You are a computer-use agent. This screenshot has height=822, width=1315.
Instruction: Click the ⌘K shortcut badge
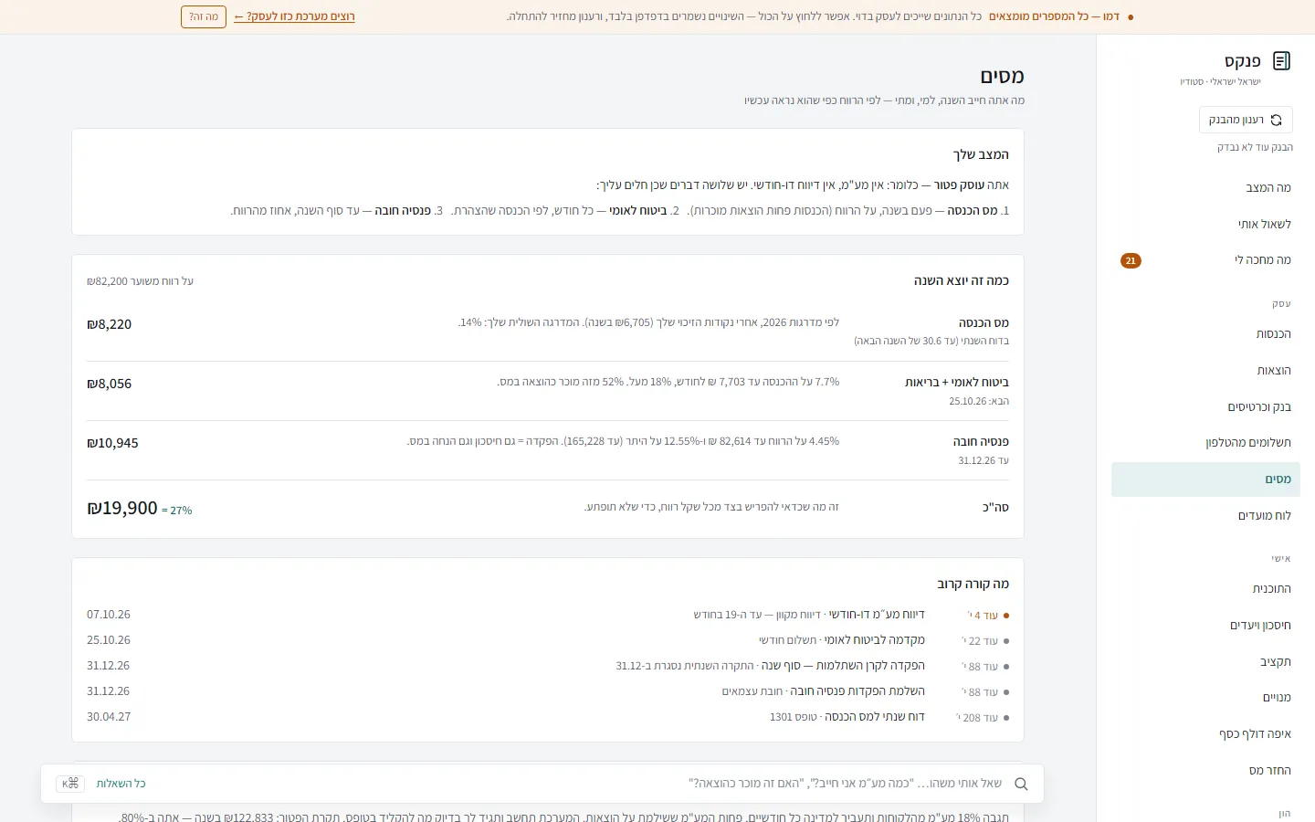tap(70, 784)
